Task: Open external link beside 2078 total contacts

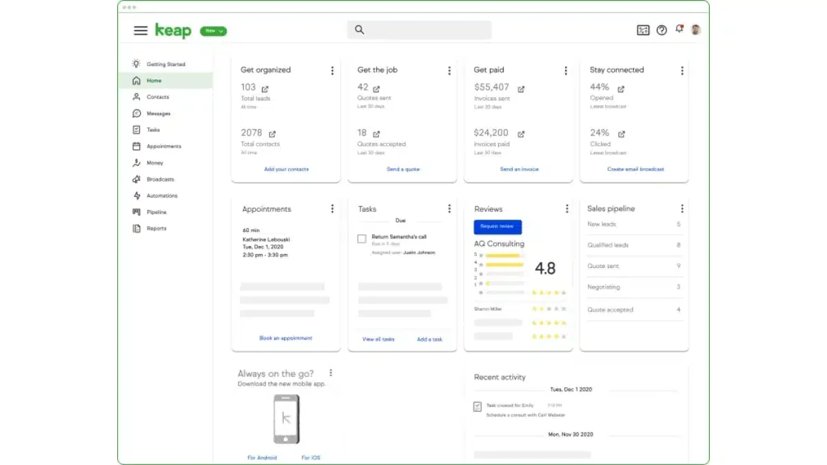Action: [x=272, y=134]
